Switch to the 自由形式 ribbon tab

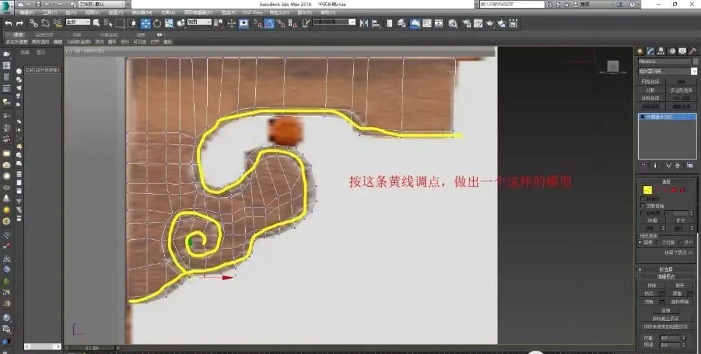44,34
